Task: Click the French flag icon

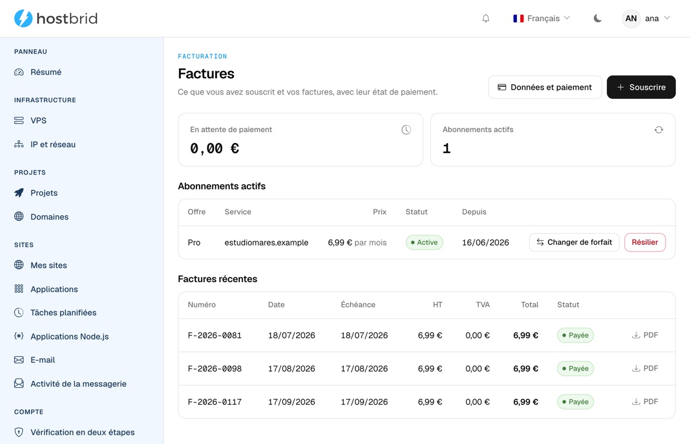Action: (x=519, y=19)
